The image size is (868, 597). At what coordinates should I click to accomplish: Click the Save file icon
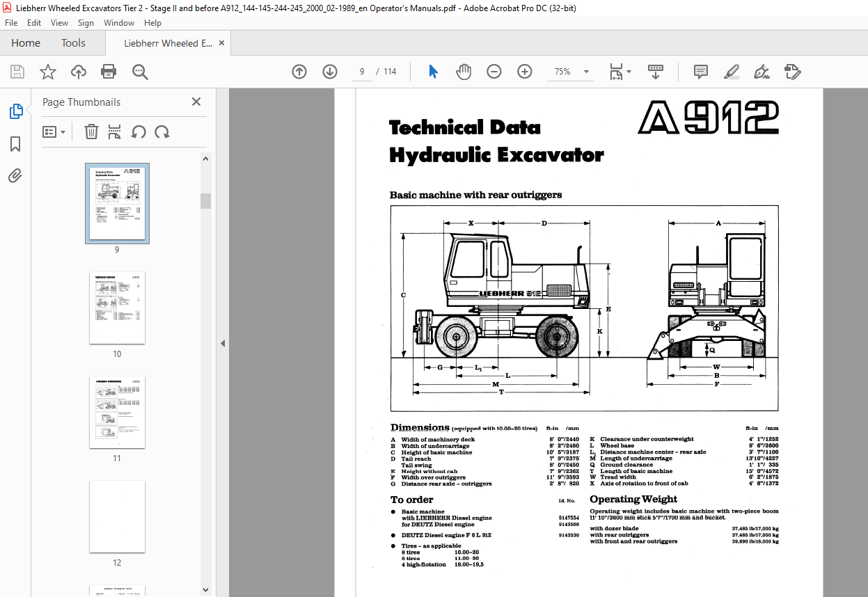[17, 72]
